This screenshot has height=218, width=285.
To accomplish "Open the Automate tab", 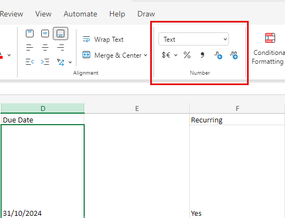I will pyautogui.click(x=80, y=14).
